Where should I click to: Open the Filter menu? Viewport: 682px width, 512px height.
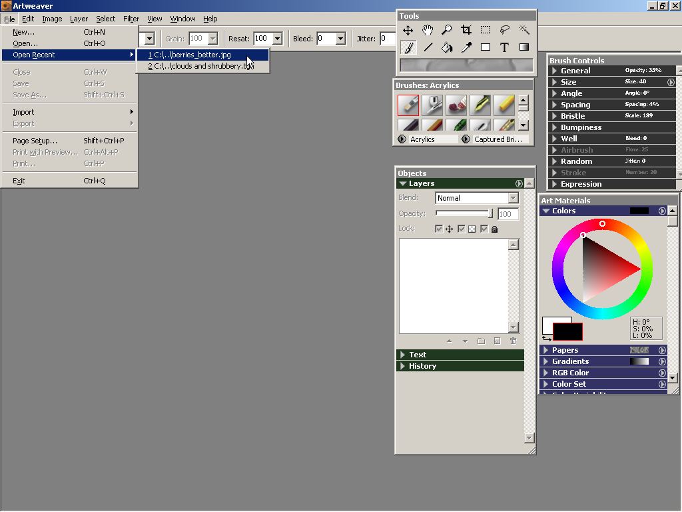point(131,19)
